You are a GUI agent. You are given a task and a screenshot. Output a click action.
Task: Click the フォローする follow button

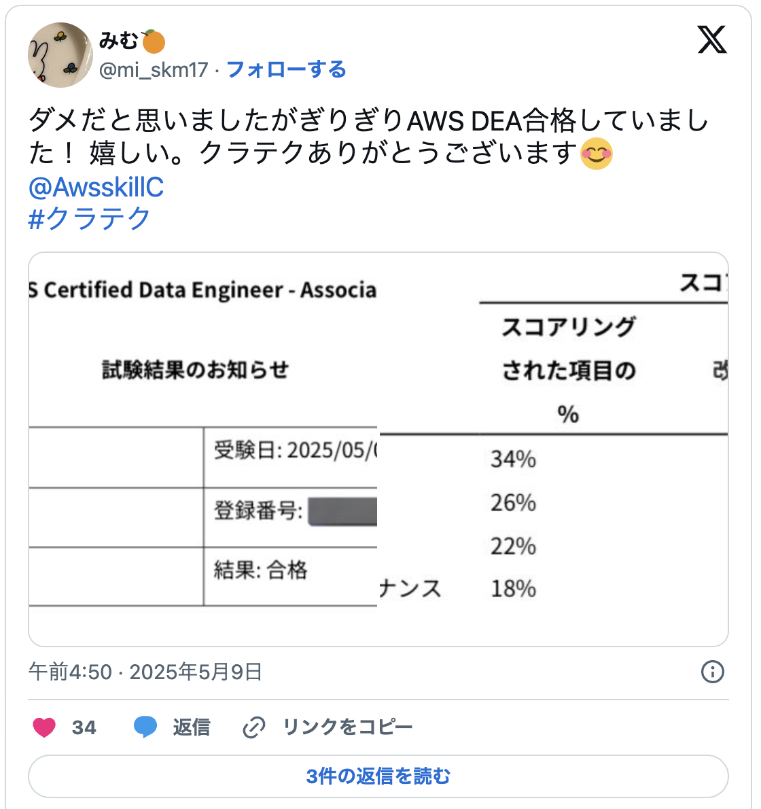285,69
